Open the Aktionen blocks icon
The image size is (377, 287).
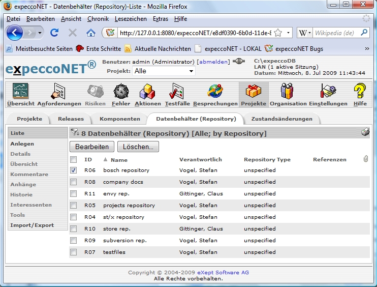tap(147, 92)
